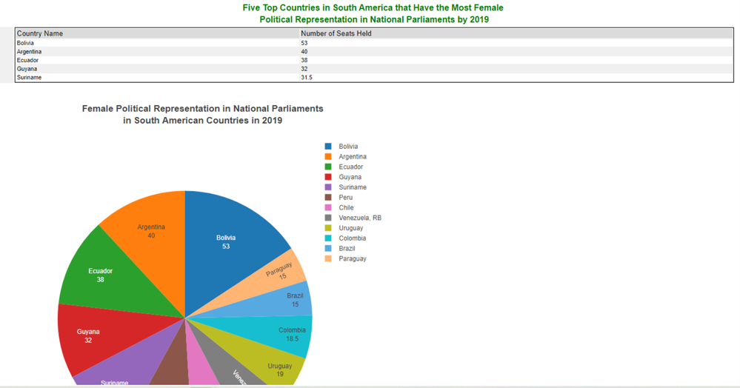Select the Argentina 40 pie slice
Screen dimensions: 740x388
(x=151, y=231)
